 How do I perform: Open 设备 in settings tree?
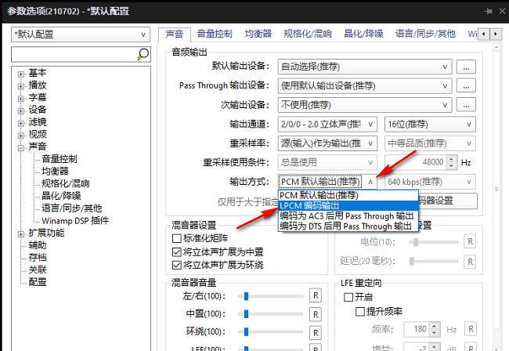point(38,110)
